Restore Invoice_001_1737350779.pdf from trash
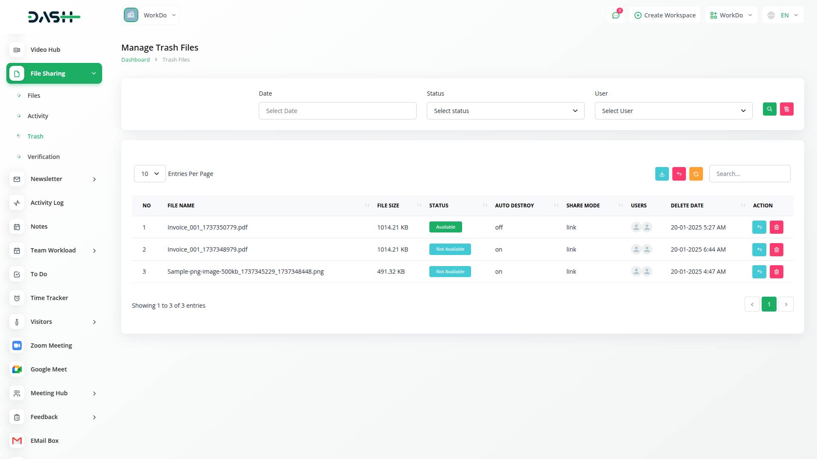 click(759, 227)
